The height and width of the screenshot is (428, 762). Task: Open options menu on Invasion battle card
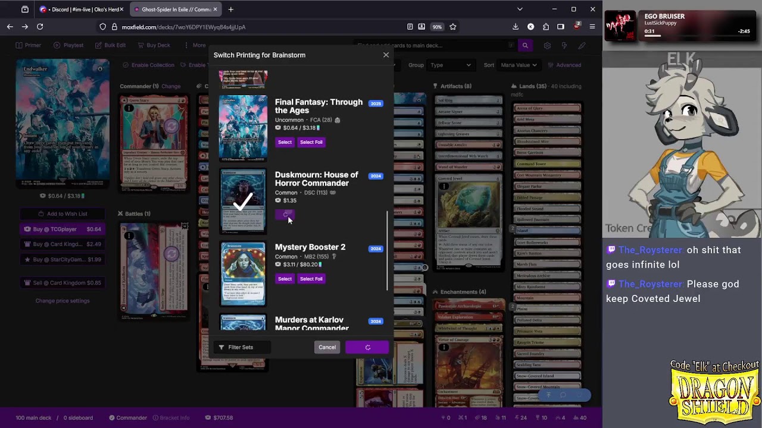click(x=129, y=236)
